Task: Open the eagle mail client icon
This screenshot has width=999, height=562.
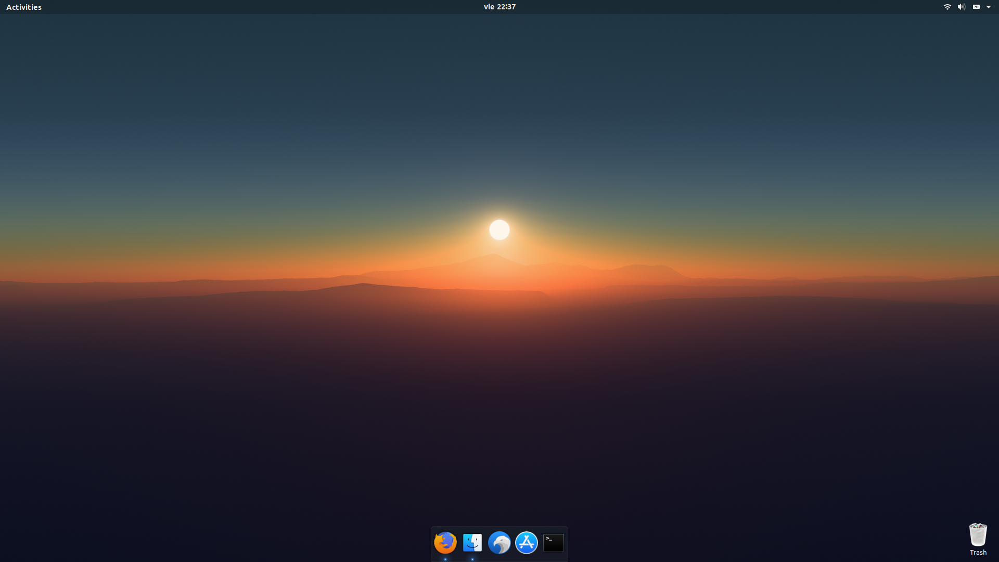Action: pos(499,543)
